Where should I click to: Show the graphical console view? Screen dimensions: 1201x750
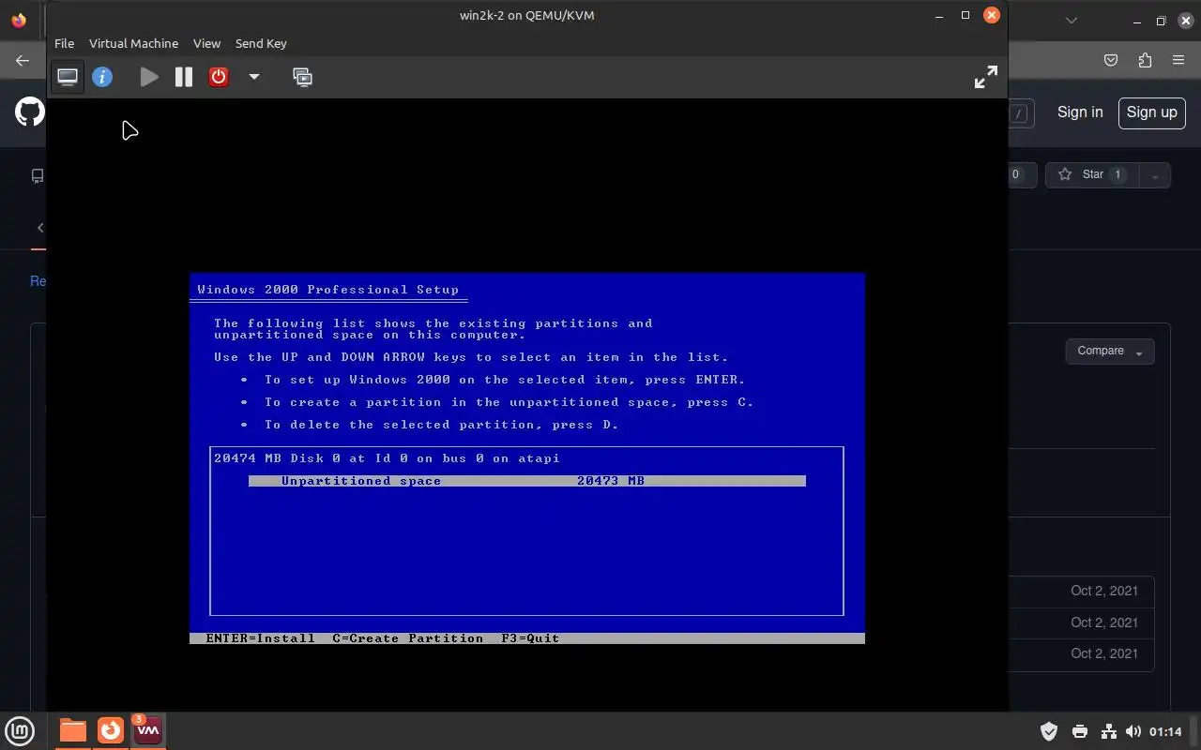click(68, 77)
